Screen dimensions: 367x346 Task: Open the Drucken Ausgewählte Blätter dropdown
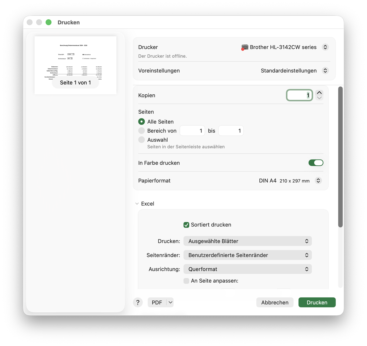coord(247,241)
